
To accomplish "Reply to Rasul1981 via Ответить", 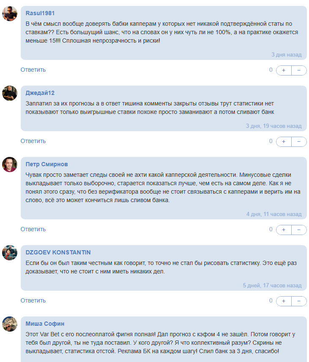I will (x=33, y=70).
